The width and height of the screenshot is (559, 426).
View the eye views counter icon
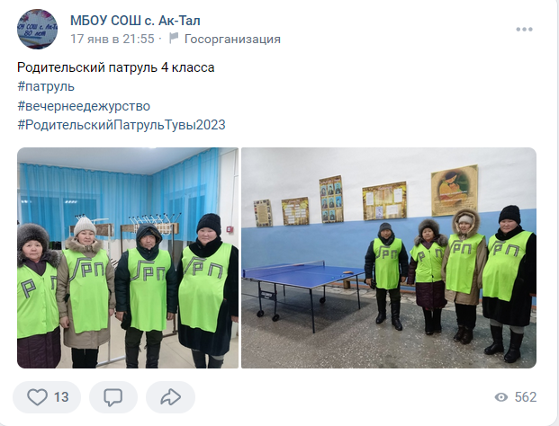501,397
